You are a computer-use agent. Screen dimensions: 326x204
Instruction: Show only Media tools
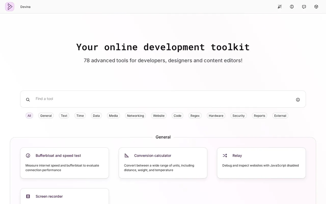(x=113, y=116)
